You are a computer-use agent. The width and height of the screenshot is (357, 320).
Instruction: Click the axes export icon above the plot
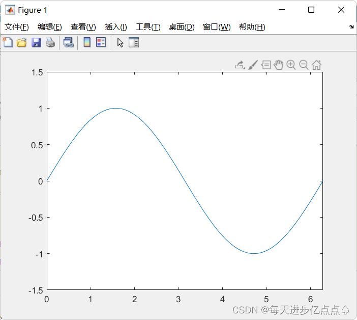point(240,65)
